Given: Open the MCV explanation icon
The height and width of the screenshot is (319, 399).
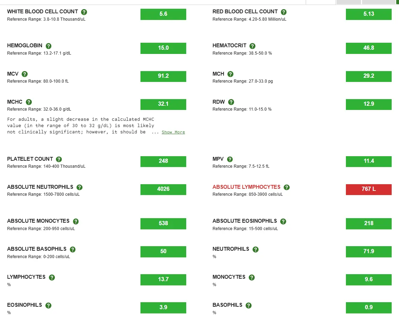Looking at the screenshot, I should coord(24,74).
